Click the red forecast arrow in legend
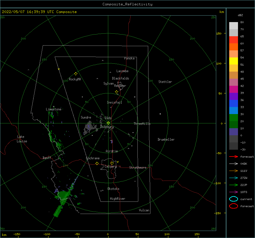Image resolution: width=255 pixels, height=238 pixels. tap(233, 156)
